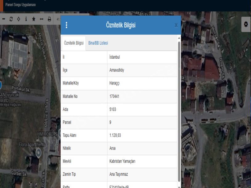Click the refresh map icon
251x188 pixels.
coord(11,19)
